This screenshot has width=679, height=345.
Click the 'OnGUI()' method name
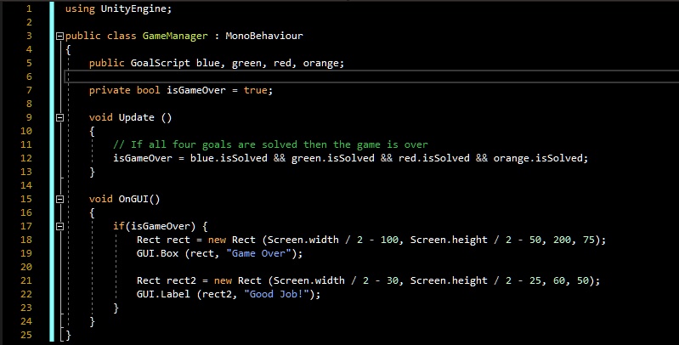point(139,199)
